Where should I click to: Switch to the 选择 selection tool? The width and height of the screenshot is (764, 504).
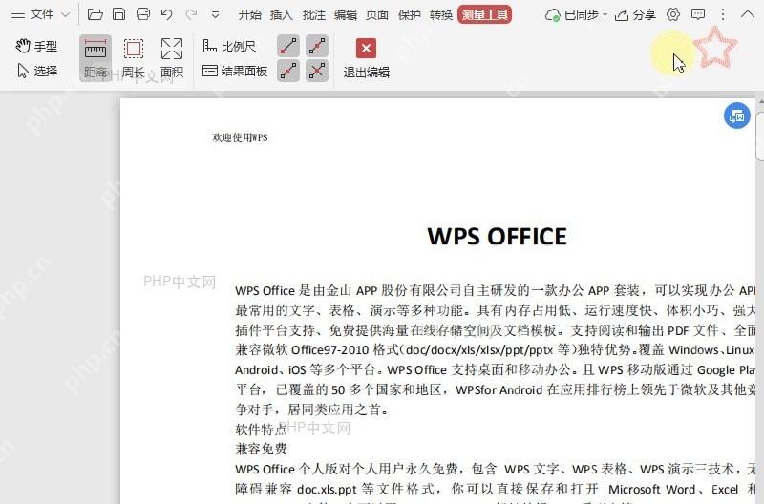[37, 71]
